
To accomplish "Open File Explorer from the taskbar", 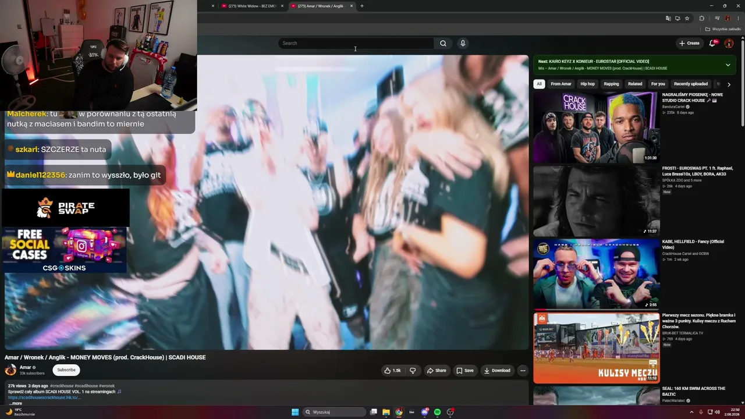I will pos(386,412).
